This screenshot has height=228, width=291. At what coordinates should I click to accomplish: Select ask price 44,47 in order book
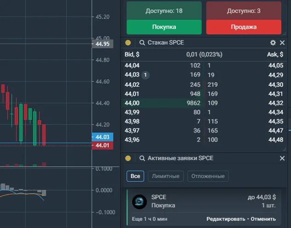click(x=276, y=131)
